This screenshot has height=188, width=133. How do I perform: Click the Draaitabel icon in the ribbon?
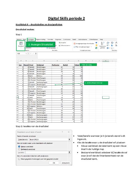tap(21, 43)
